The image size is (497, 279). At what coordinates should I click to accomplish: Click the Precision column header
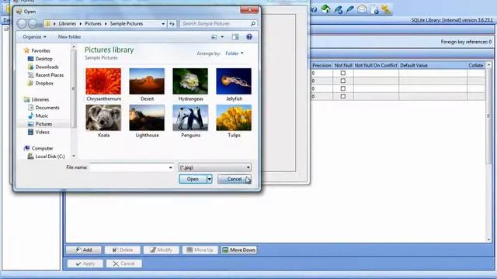pos(321,65)
